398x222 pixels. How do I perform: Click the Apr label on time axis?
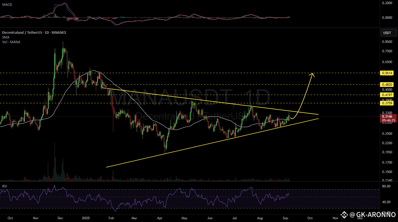pos(160,218)
